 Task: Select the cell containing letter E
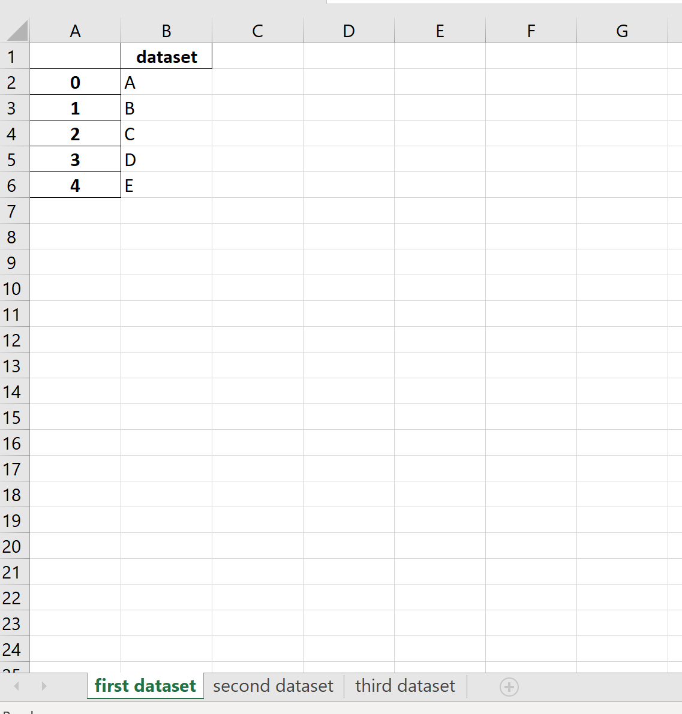166,185
